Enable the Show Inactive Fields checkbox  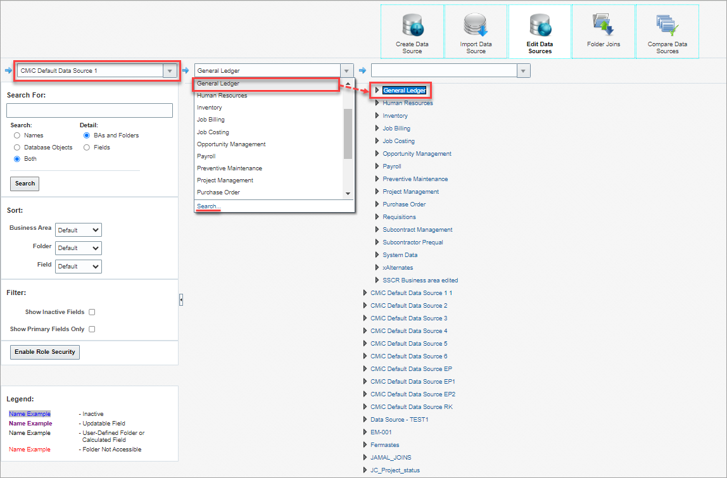tap(92, 312)
